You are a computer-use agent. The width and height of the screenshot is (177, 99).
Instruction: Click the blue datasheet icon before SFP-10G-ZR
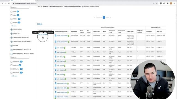tap(56, 75)
